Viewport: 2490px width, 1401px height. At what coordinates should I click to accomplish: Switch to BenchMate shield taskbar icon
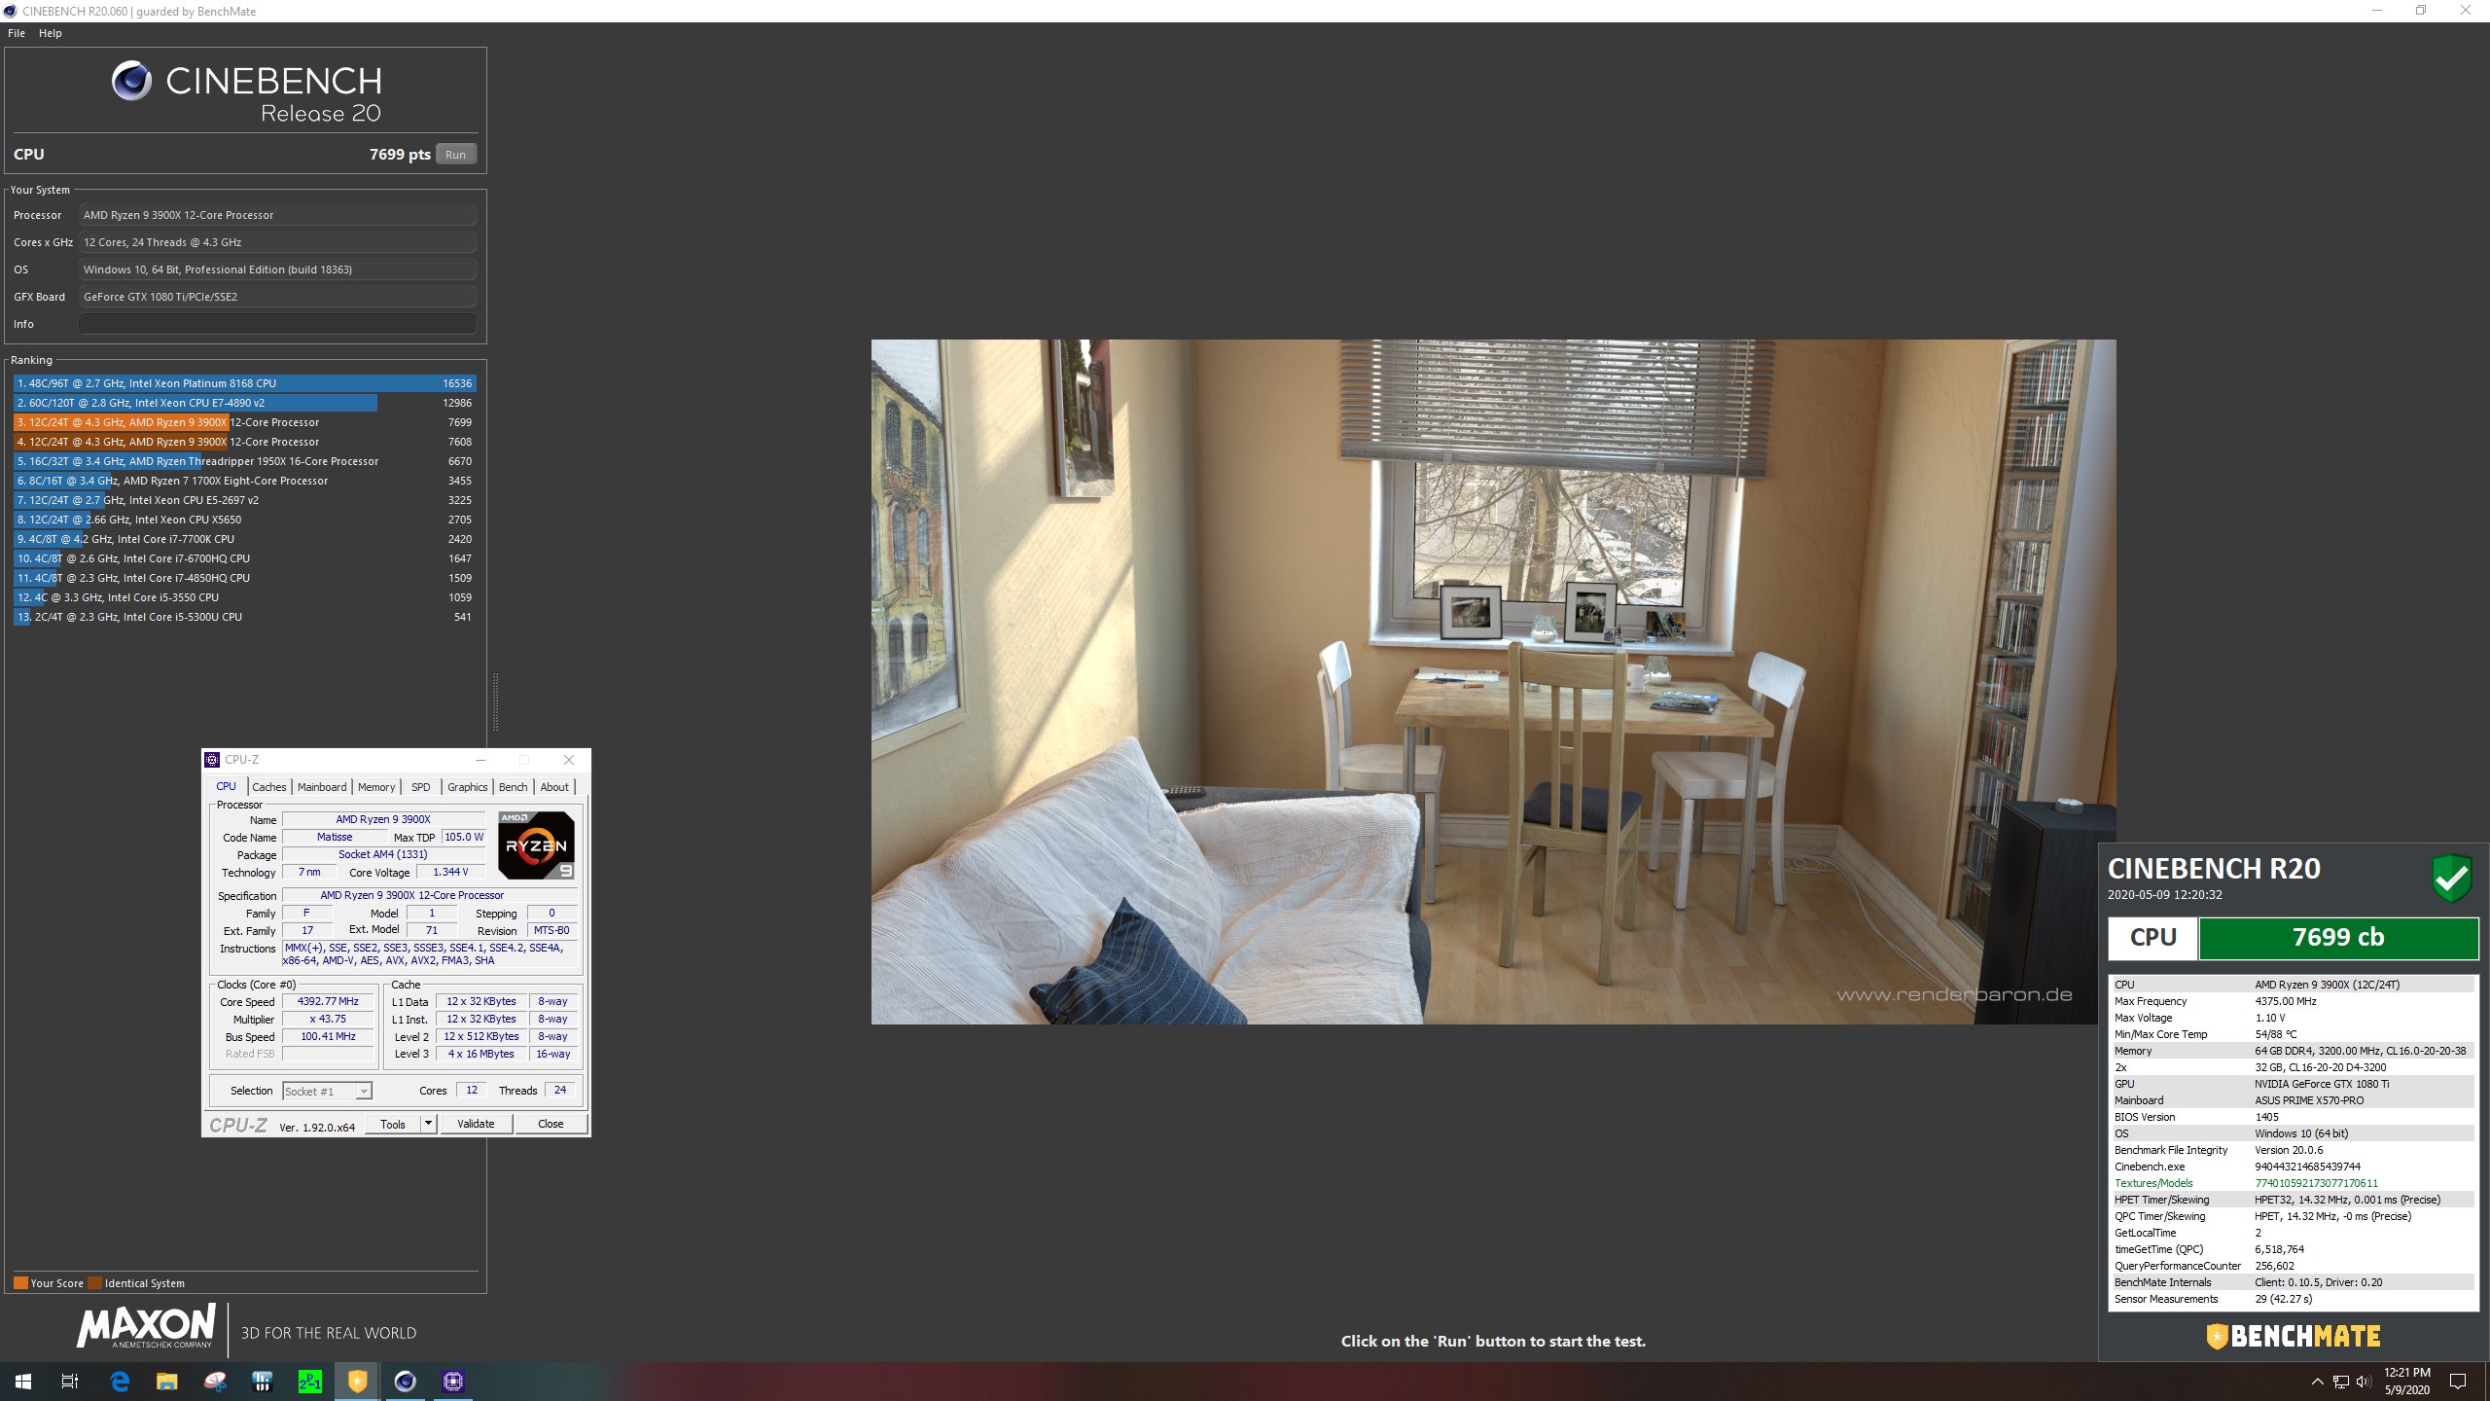click(x=358, y=1381)
